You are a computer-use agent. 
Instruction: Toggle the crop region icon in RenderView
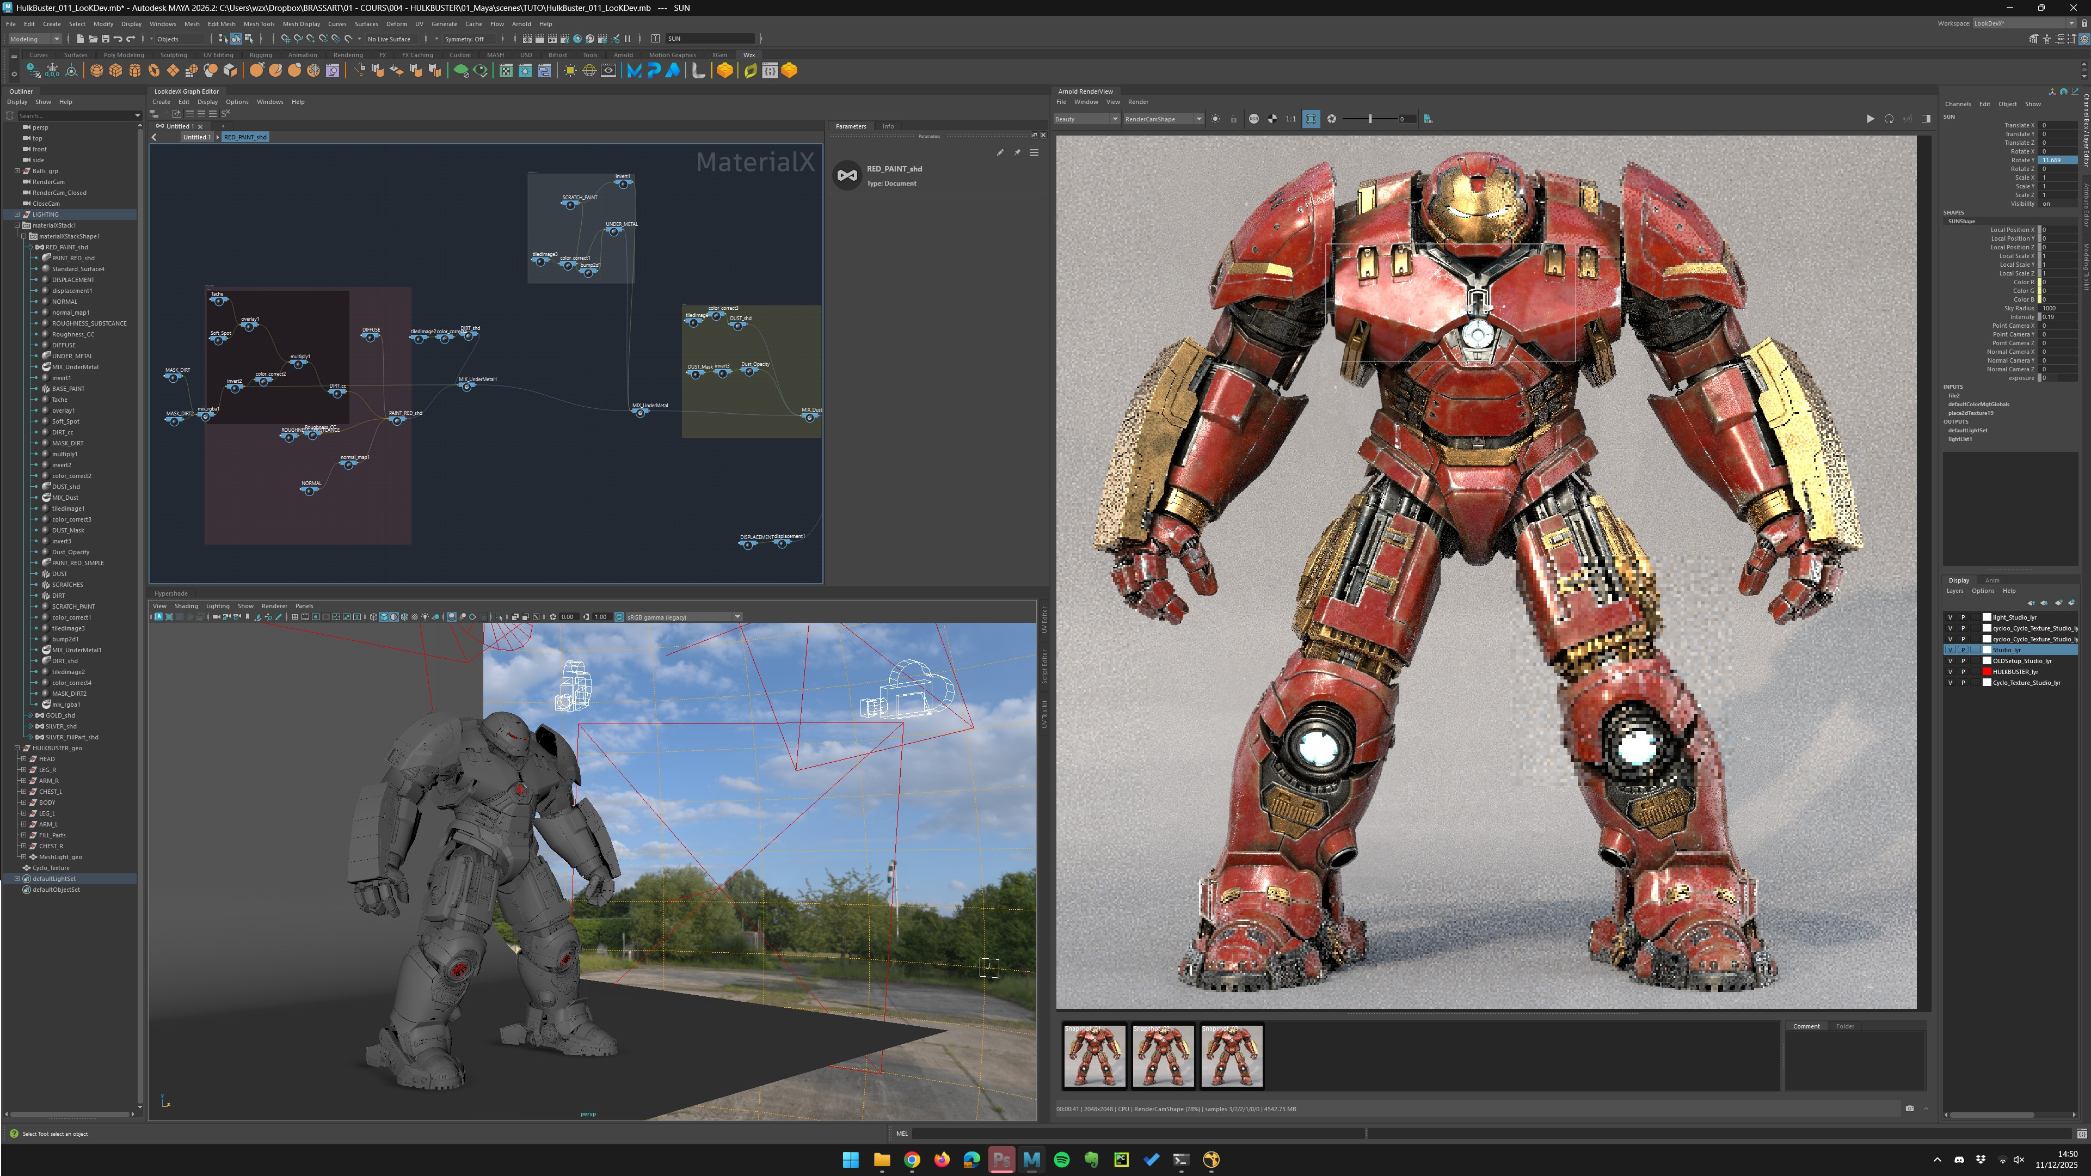(x=1311, y=119)
